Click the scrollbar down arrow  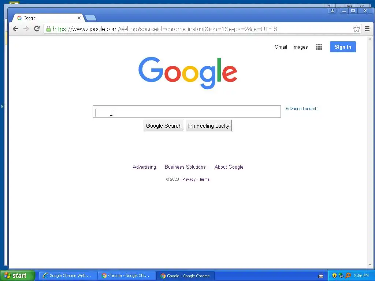click(x=370, y=265)
